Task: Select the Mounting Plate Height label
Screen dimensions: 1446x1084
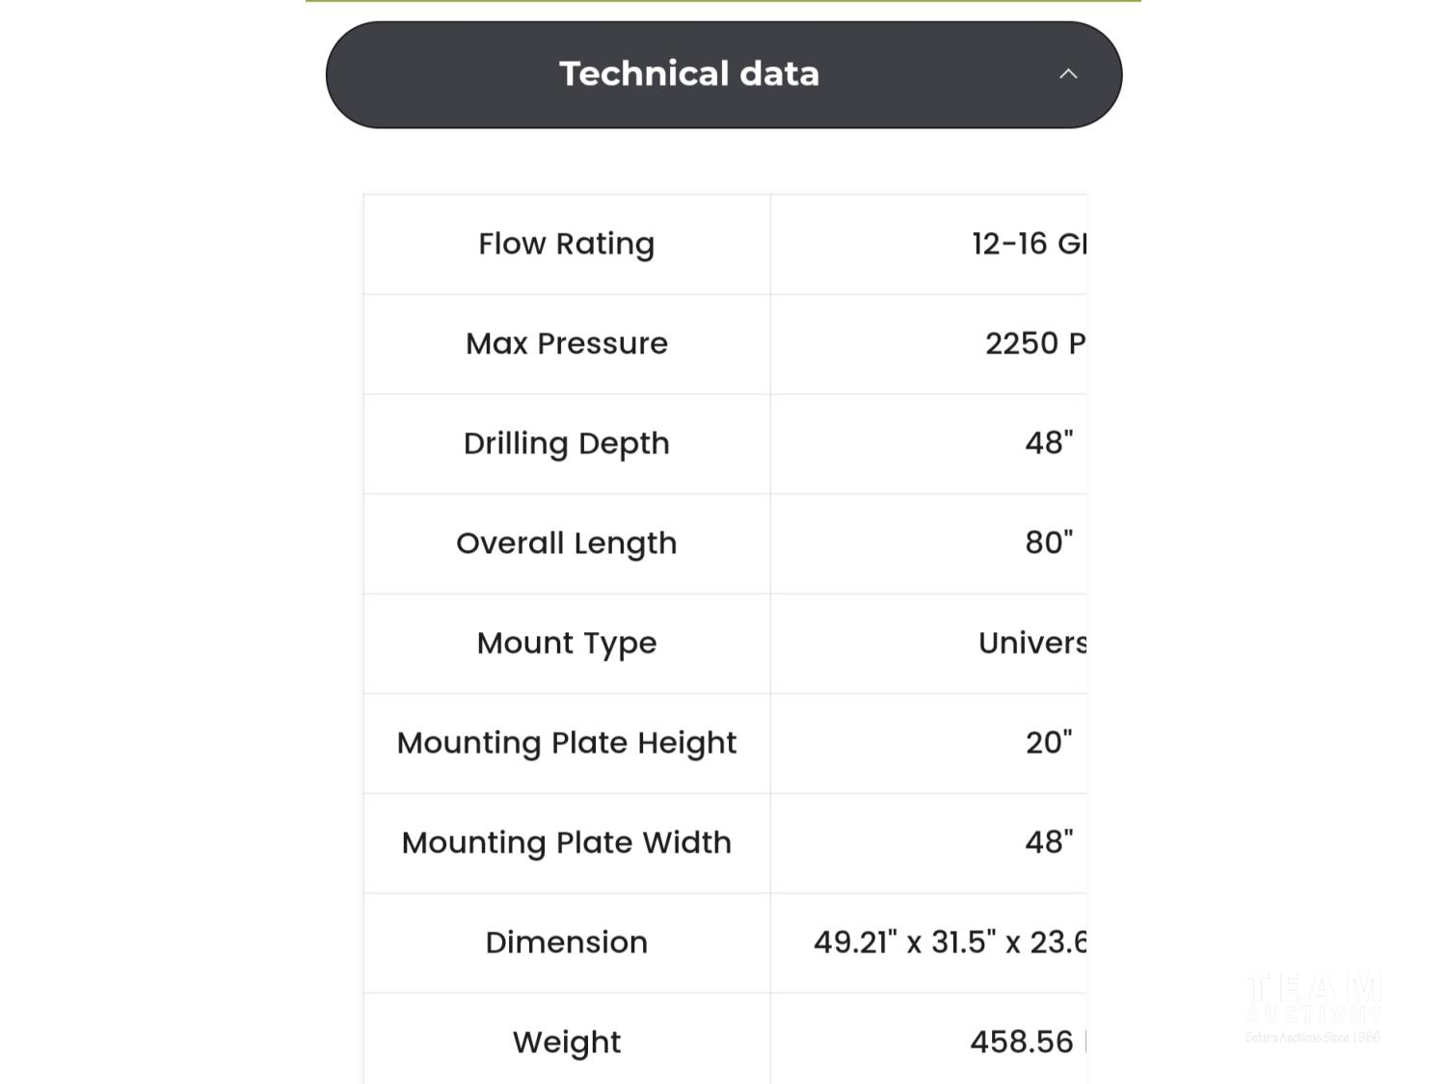Action: coord(567,743)
